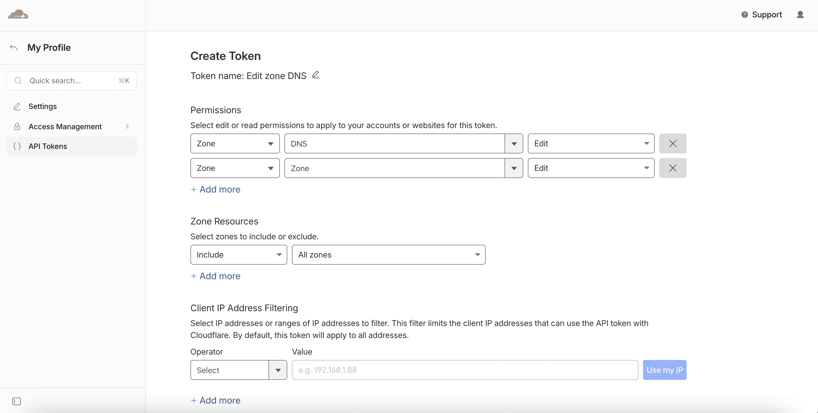Open the Edit access dropdown for DNS row
This screenshot has height=413, width=818.
click(591, 143)
